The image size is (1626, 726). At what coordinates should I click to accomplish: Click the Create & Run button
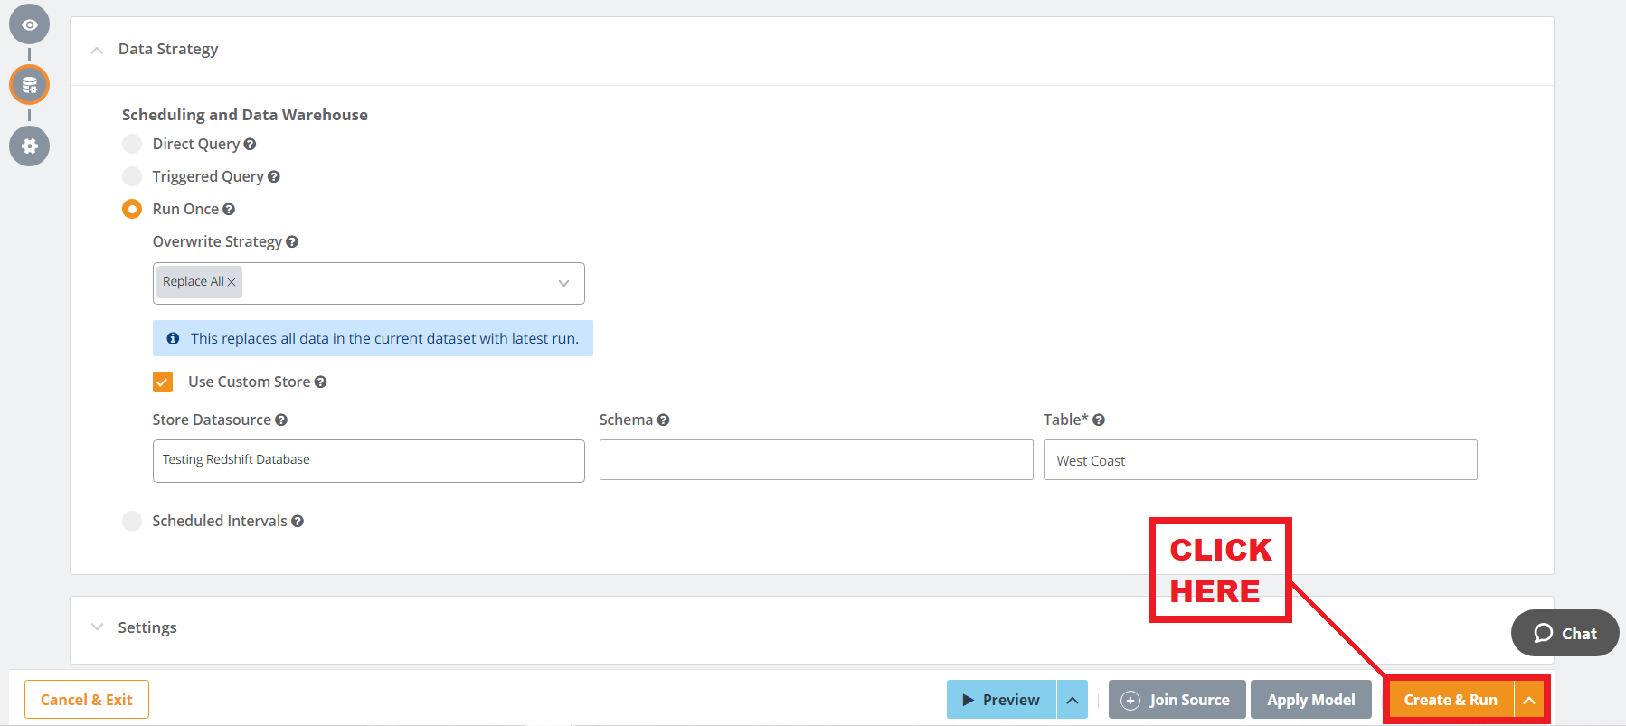click(1450, 700)
